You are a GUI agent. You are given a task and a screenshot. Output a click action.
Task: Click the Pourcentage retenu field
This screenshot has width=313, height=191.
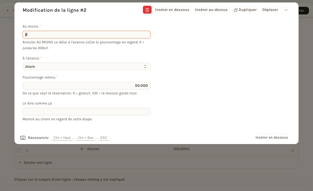pos(87,86)
